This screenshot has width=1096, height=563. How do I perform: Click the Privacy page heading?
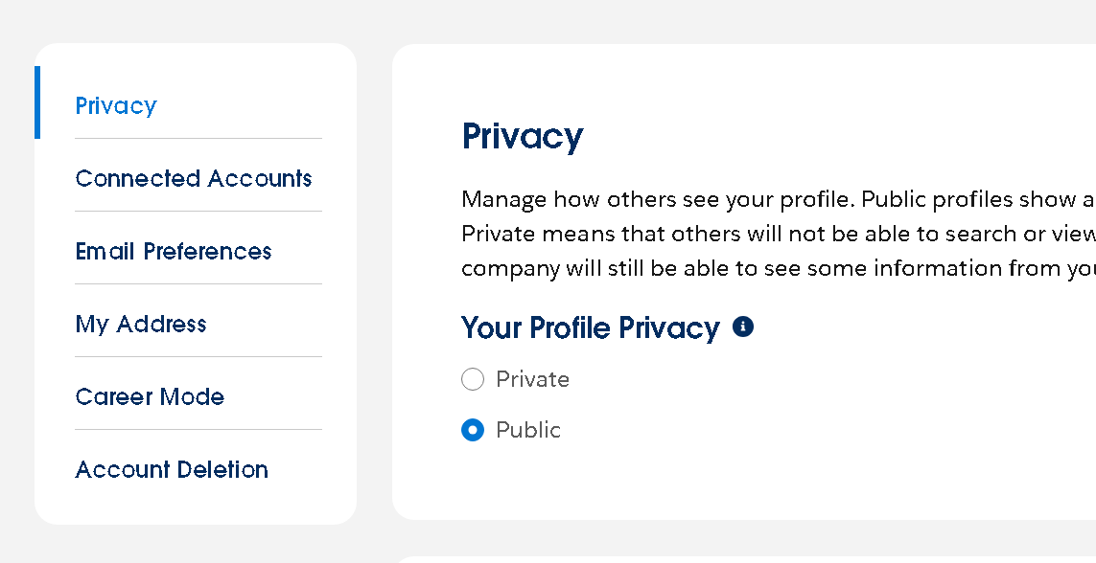pos(523,136)
